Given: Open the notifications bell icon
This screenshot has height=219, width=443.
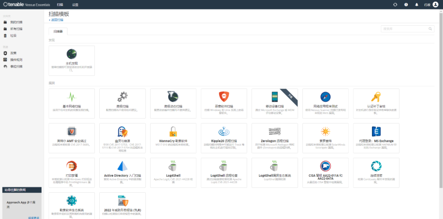Looking at the screenshot, I should click(x=416, y=5).
